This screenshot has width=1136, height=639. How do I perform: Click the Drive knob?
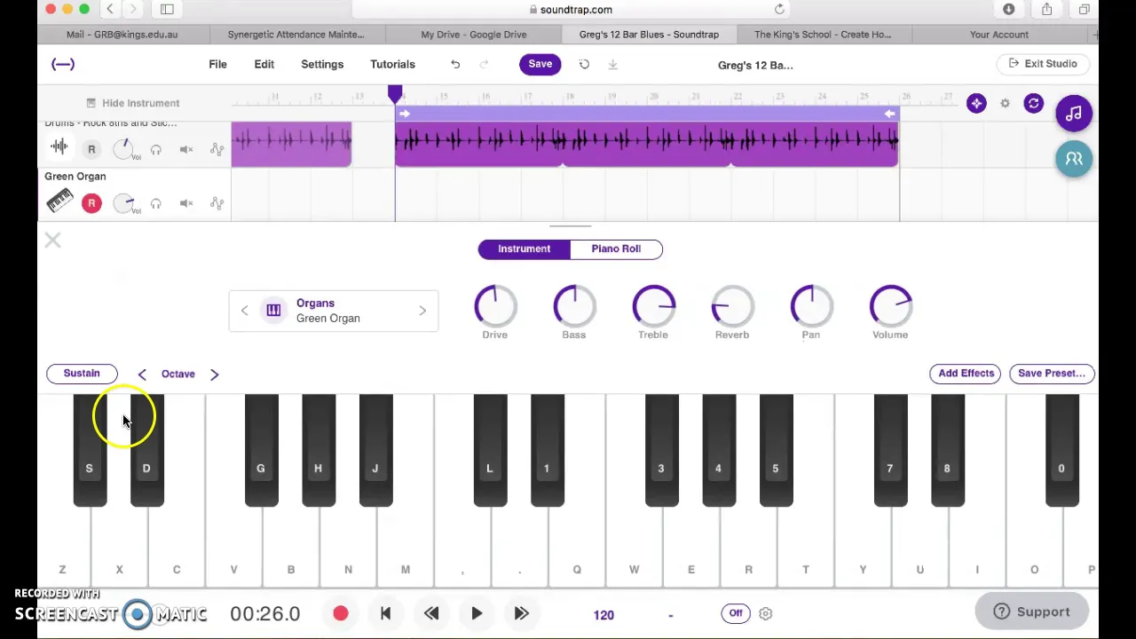click(495, 306)
